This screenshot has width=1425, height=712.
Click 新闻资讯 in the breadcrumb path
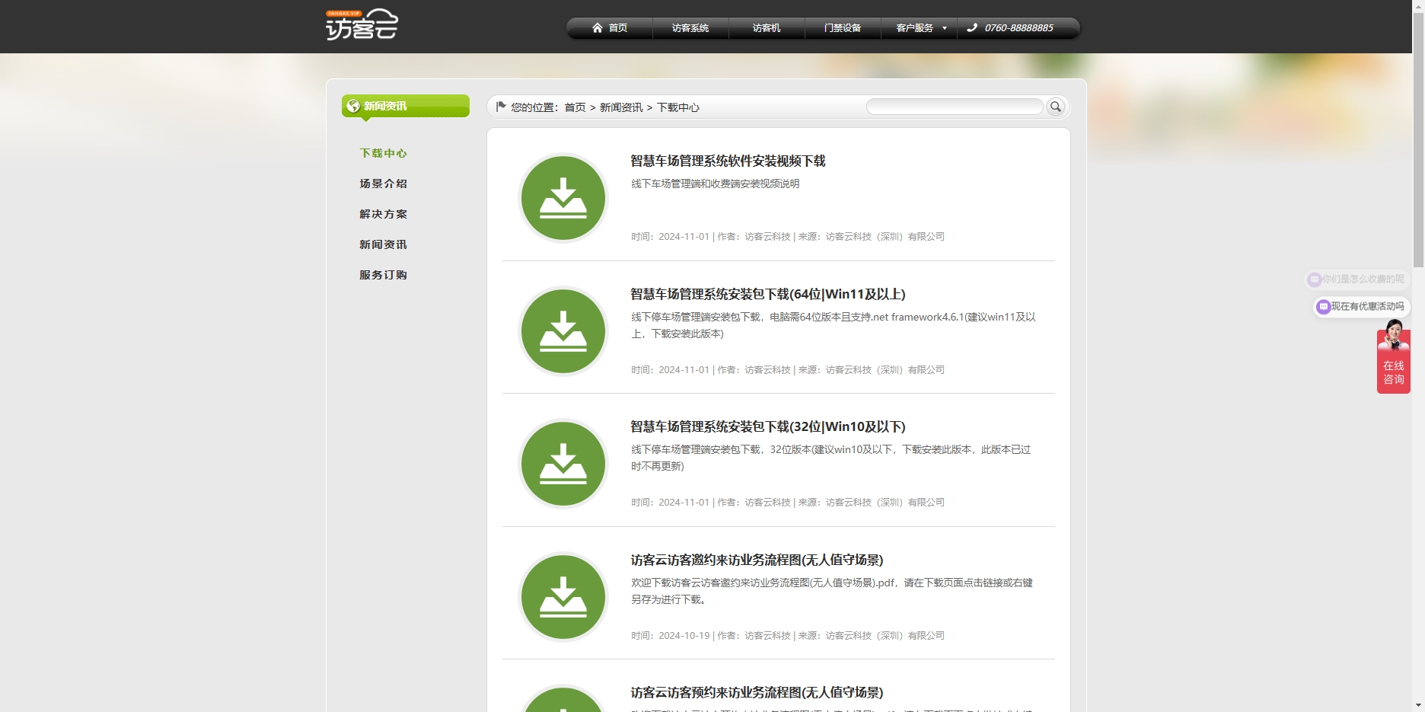621,107
